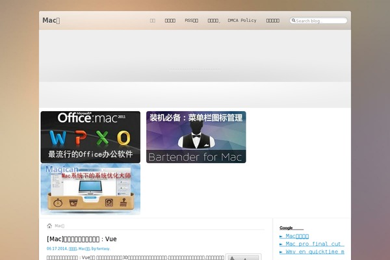Click the magnifier icon in the search box
The height and width of the screenshot is (260, 390).
(294, 20)
